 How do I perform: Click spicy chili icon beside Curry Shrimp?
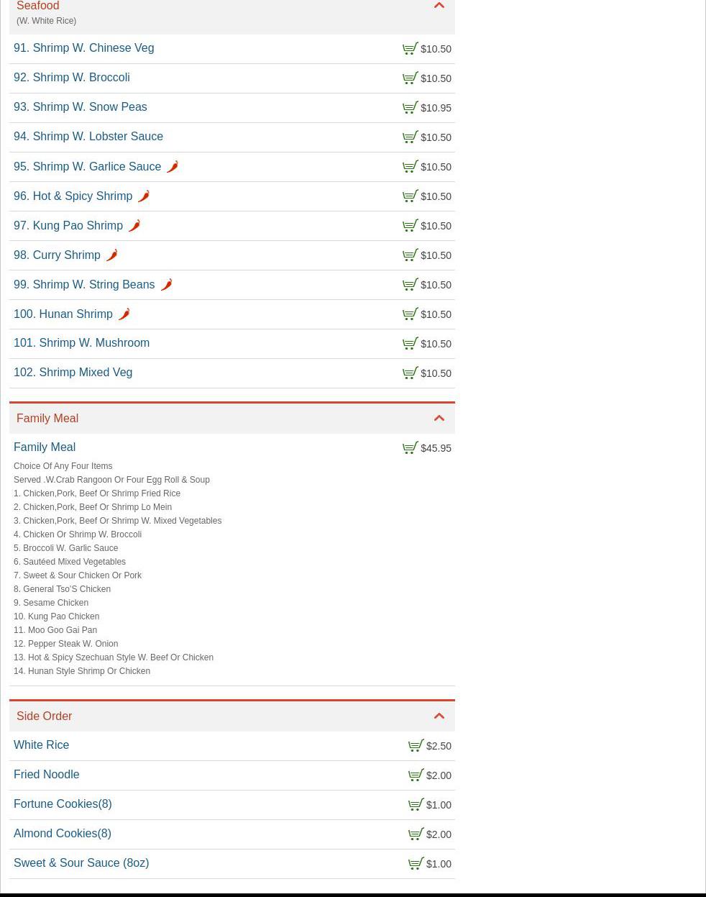pos(111,255)
